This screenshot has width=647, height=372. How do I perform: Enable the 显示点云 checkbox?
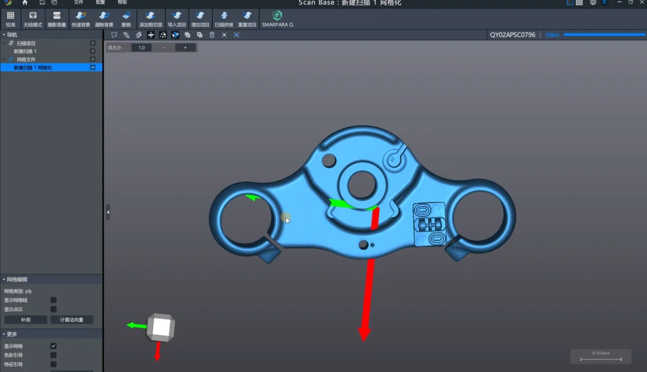53,309
